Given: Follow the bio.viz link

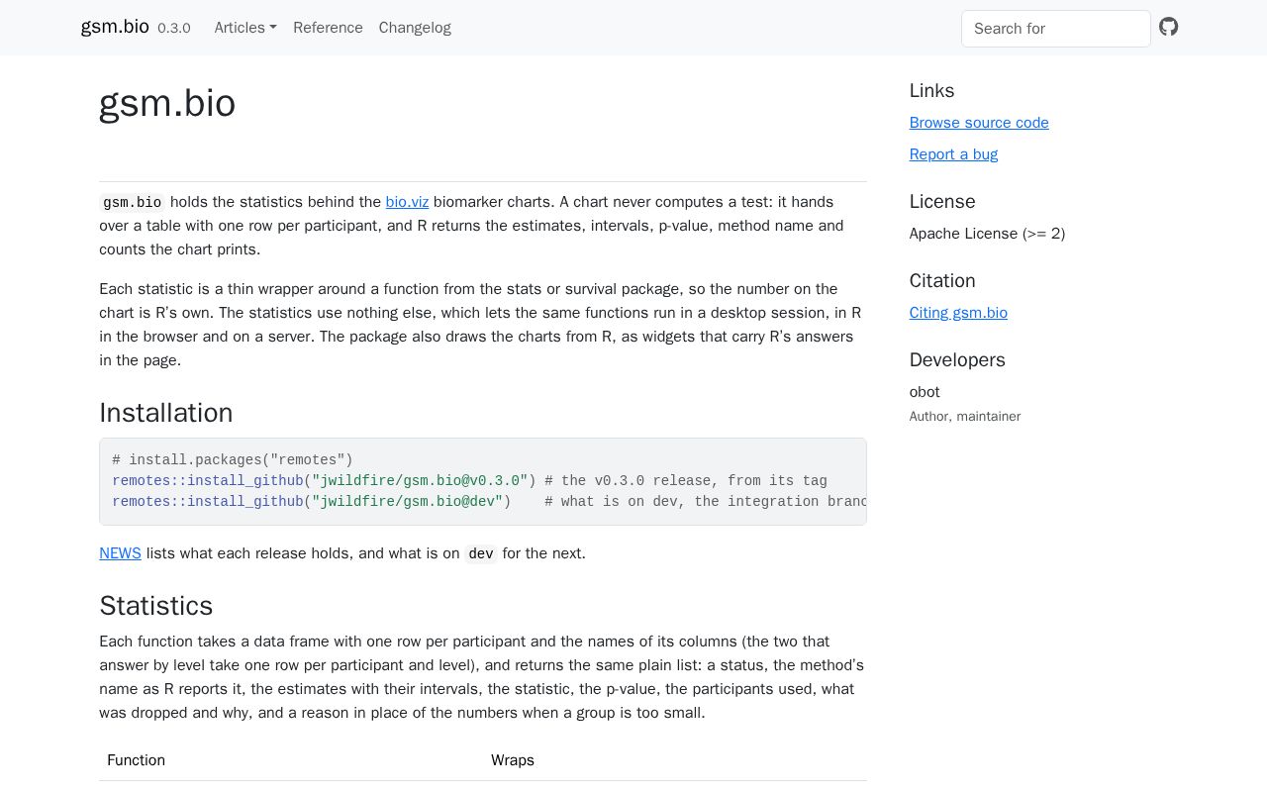Looking at the screenshot, I should [x=407, y=202].
